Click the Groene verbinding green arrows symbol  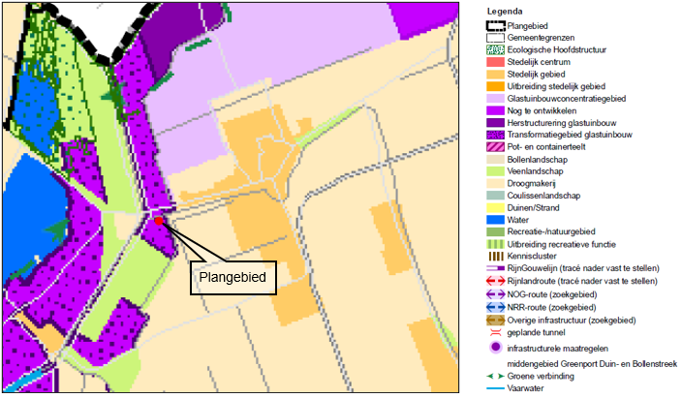click(x=495, y=376)
